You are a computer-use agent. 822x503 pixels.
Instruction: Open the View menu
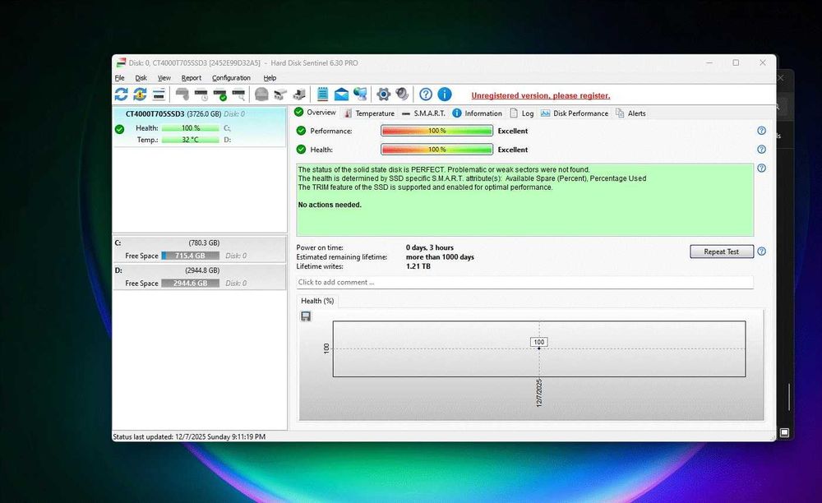[164, 77]
